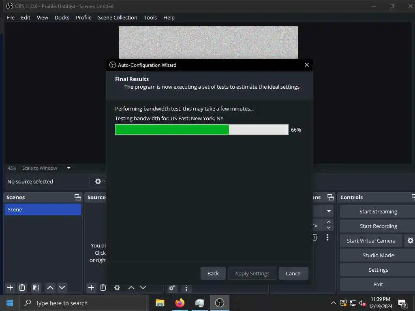Image resolution: width=415 pixels, height=311 pixels.
Task: Click the noise preview canvas
Action: click(x=208, y=42)
